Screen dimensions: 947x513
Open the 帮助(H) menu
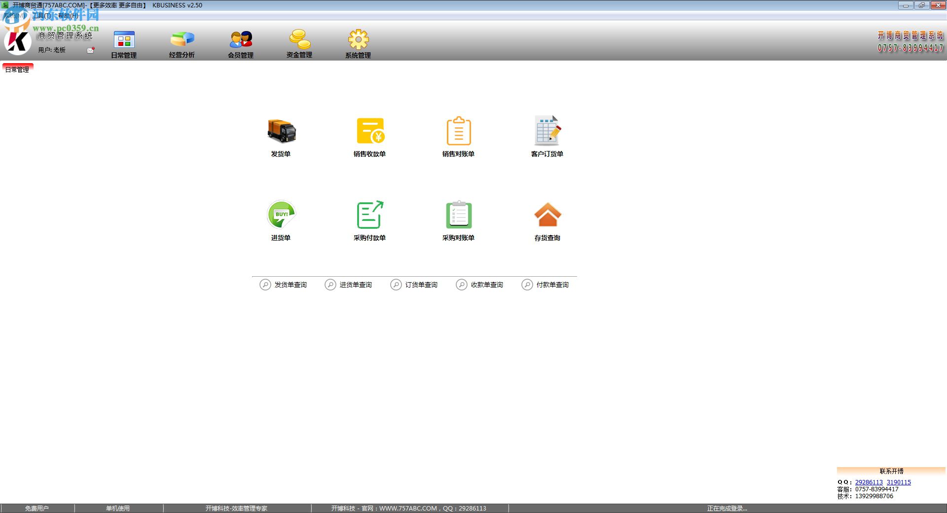coord(68,16)
